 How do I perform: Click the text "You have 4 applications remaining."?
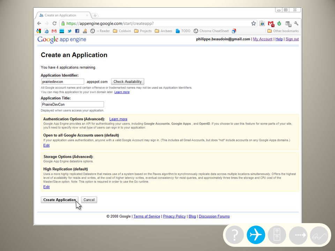[x=68, y=67]
